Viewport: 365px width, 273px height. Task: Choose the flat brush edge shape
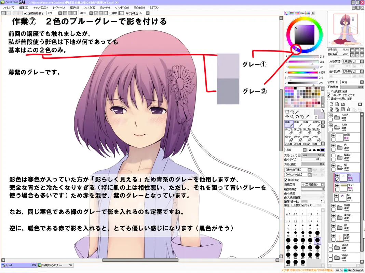[x=322, y=150]
